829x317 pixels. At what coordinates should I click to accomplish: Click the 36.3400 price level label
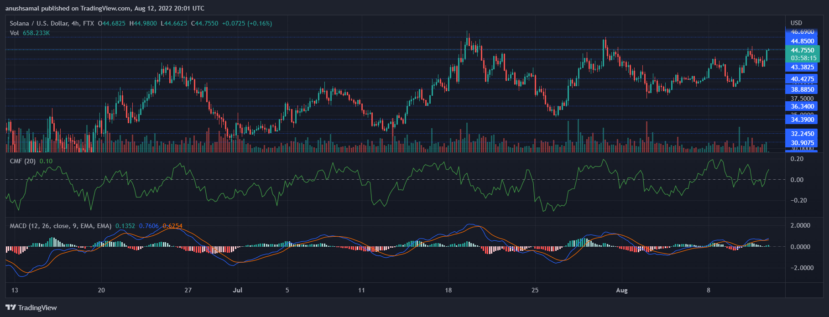[803, 106]
